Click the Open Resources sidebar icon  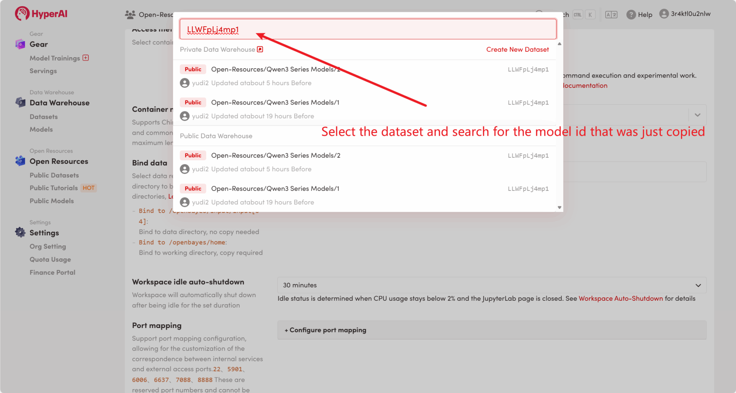click(20, 161)
